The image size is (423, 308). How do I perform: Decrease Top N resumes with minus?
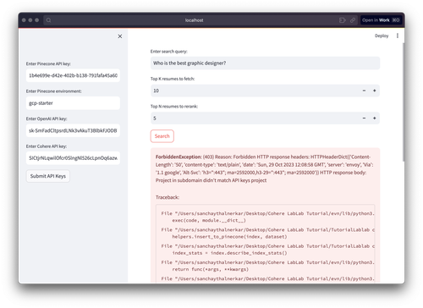pyautogui.click(x=364, y=118)
